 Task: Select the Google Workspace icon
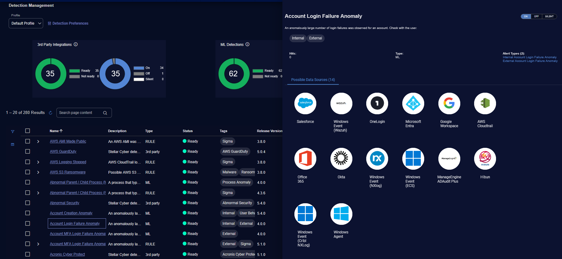[449, 103]
